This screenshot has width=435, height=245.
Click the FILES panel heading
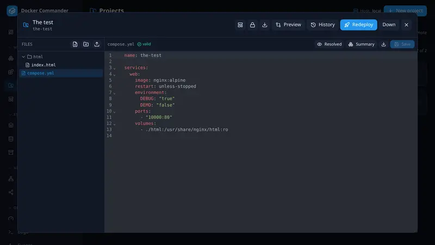[x=27, y=44]
